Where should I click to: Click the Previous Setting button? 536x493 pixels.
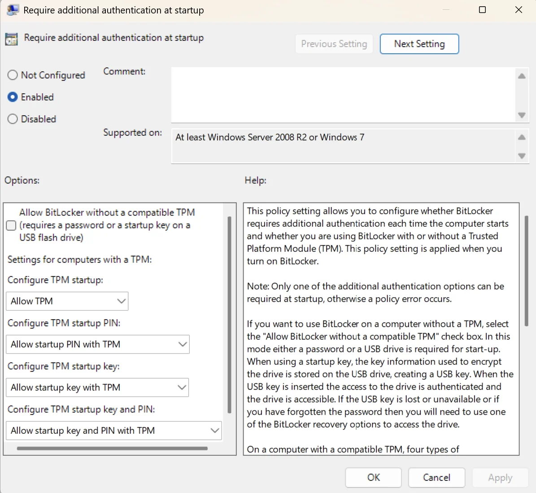click(x=334, y=44)
